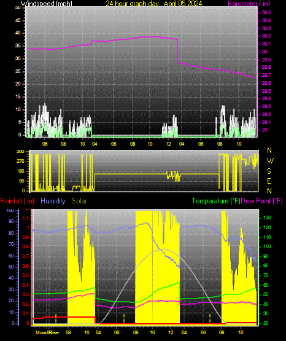Click the 29 barometer scale value
Viewport: 286px width, 341px height.
click(x=265, y=130)
